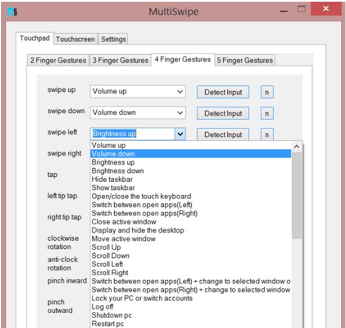Viewport: 346px width, 328px height.
Task: Choose Scroll Right from the list
Action: 191,273
